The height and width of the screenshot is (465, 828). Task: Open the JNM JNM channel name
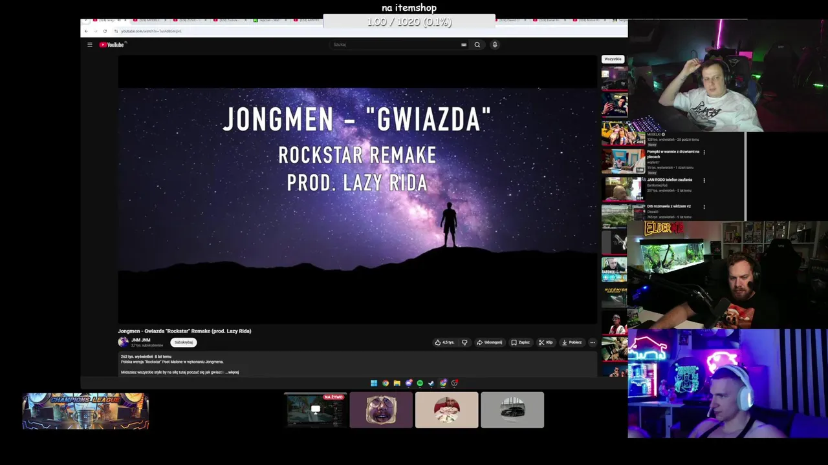140,340
